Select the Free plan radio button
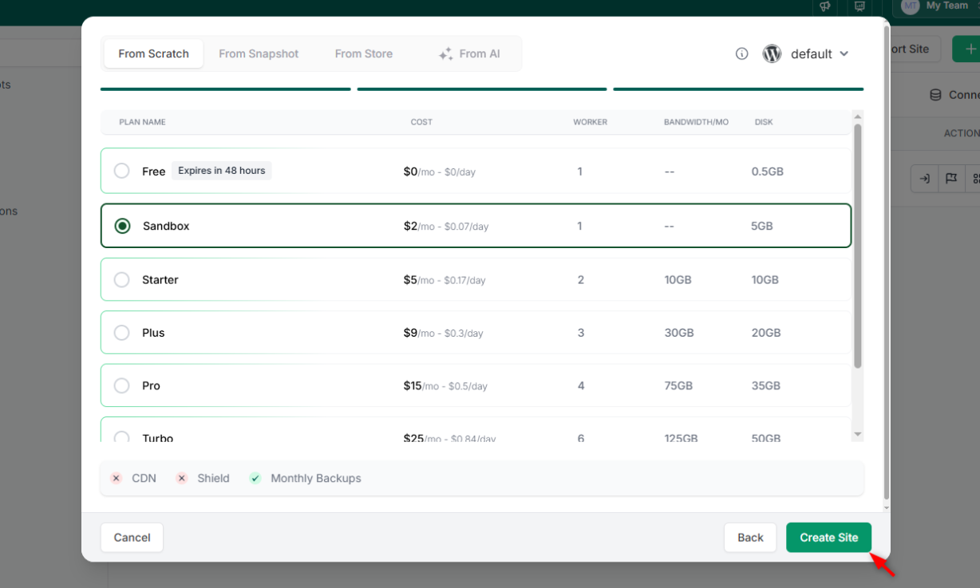 pyautogui.click(x=122, y=170)
